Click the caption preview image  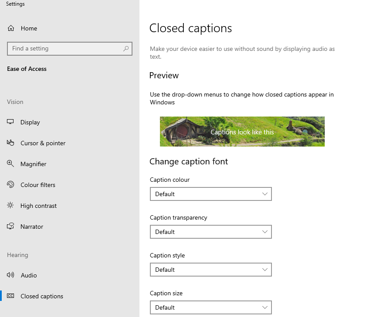pyautogui.click(x=242, y=131)
